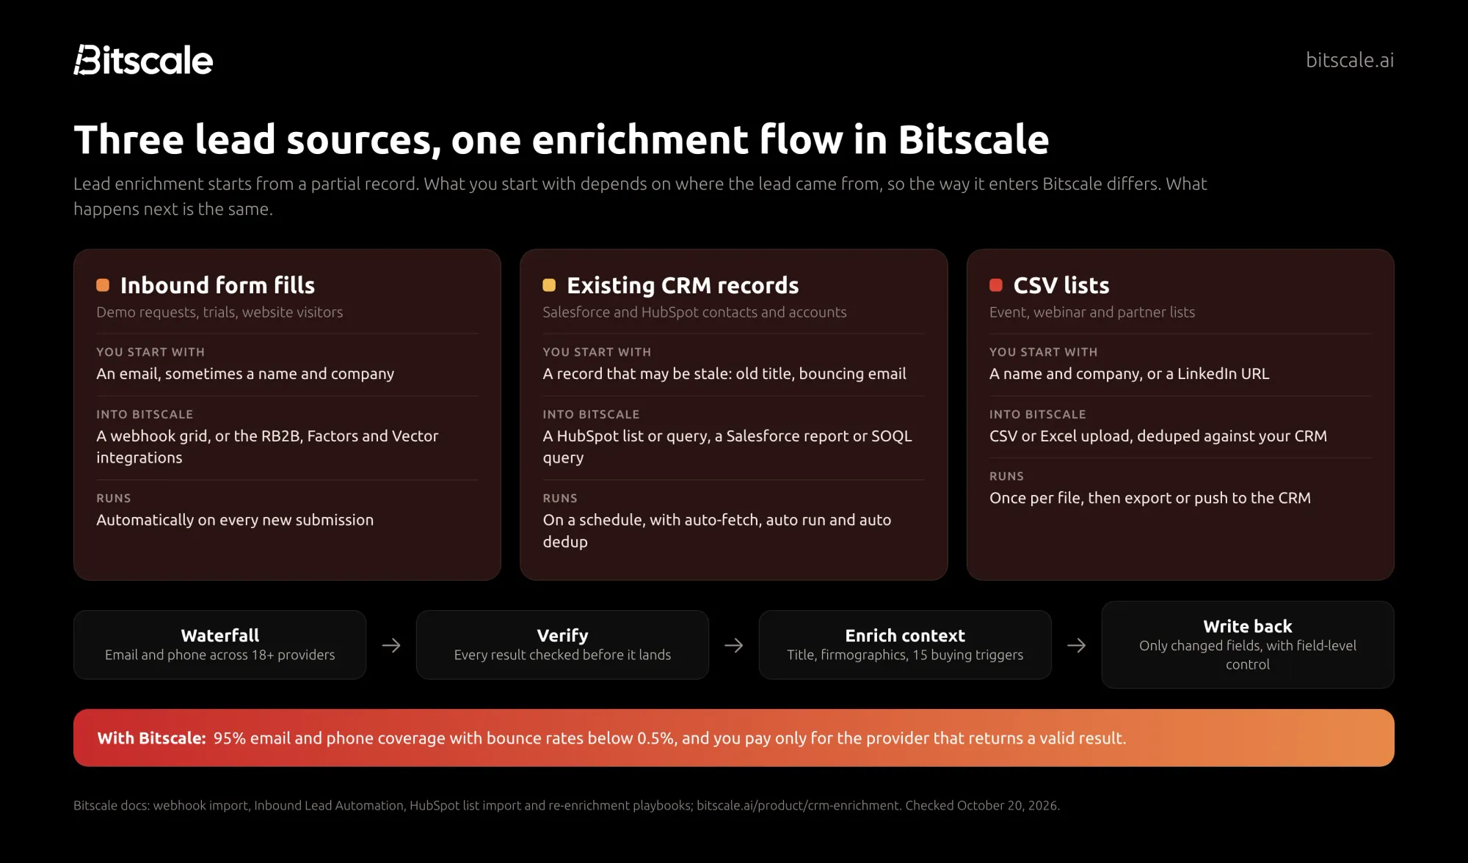This screenshot has height=863, width=1468.
Task: Select the Waterfall step box
Action: pos(220,645)
